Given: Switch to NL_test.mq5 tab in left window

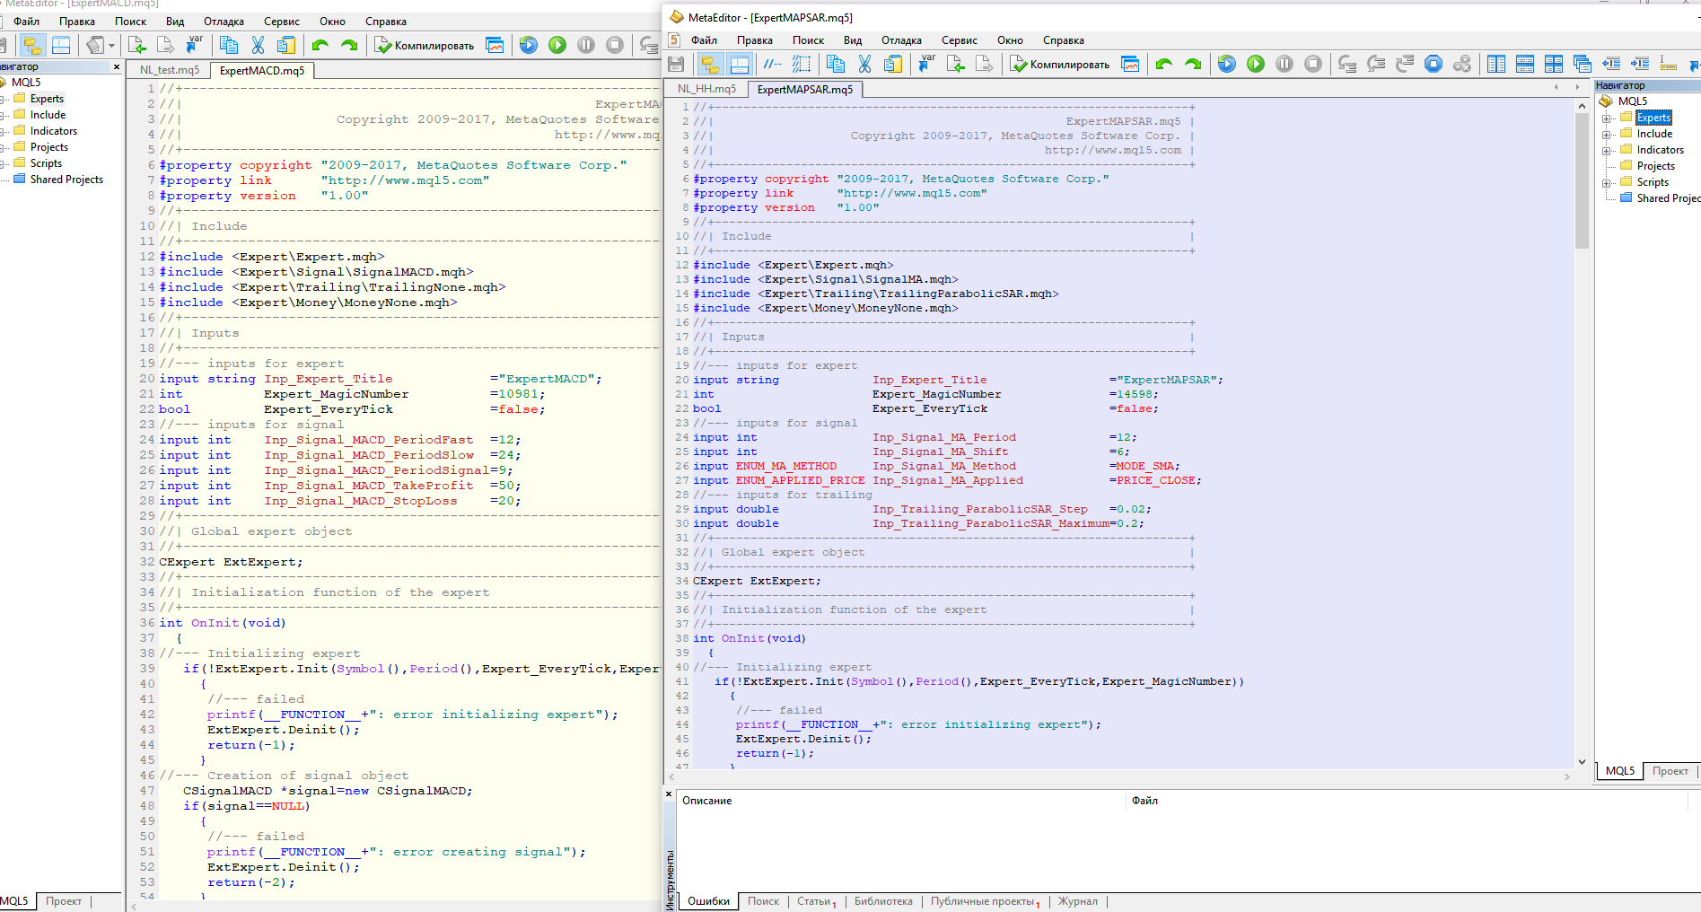Looking at the screenshot, I should tap(170, 70).
